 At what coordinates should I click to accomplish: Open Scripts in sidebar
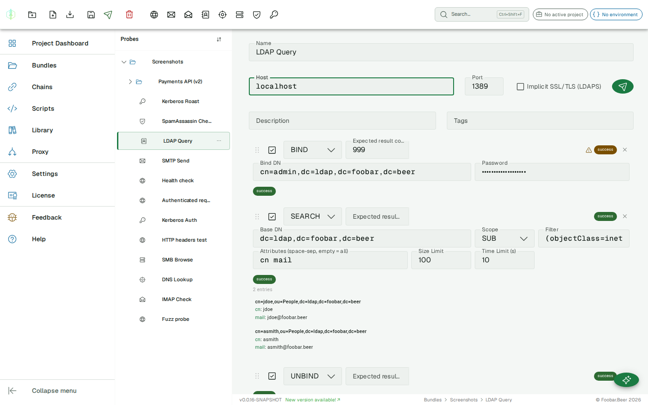[57, 108]
